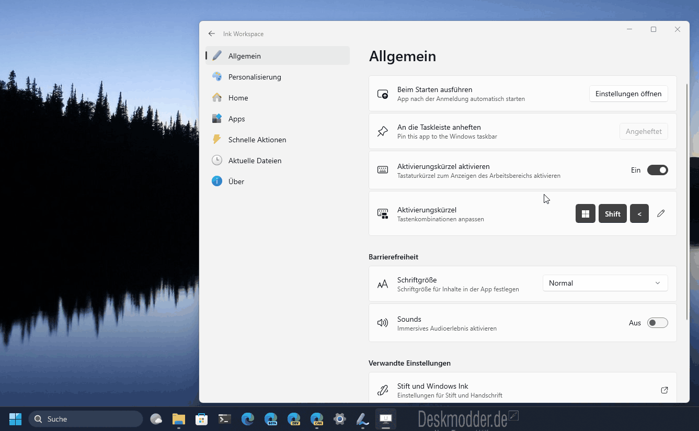The height and width of the screenshot is (431, 699).
Task: Go back with the arrow beside Ink Workspace
Action: [x=212, y=33]
